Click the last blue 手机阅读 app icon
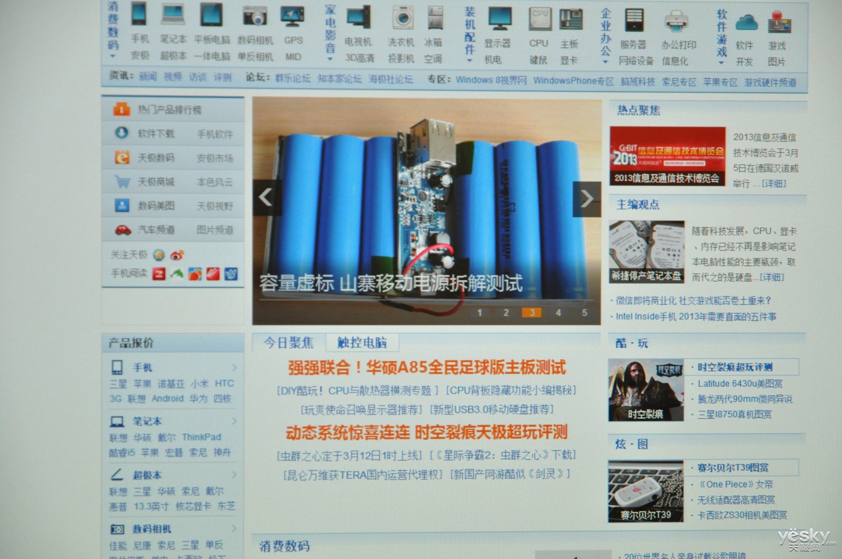 coord(230,274)
